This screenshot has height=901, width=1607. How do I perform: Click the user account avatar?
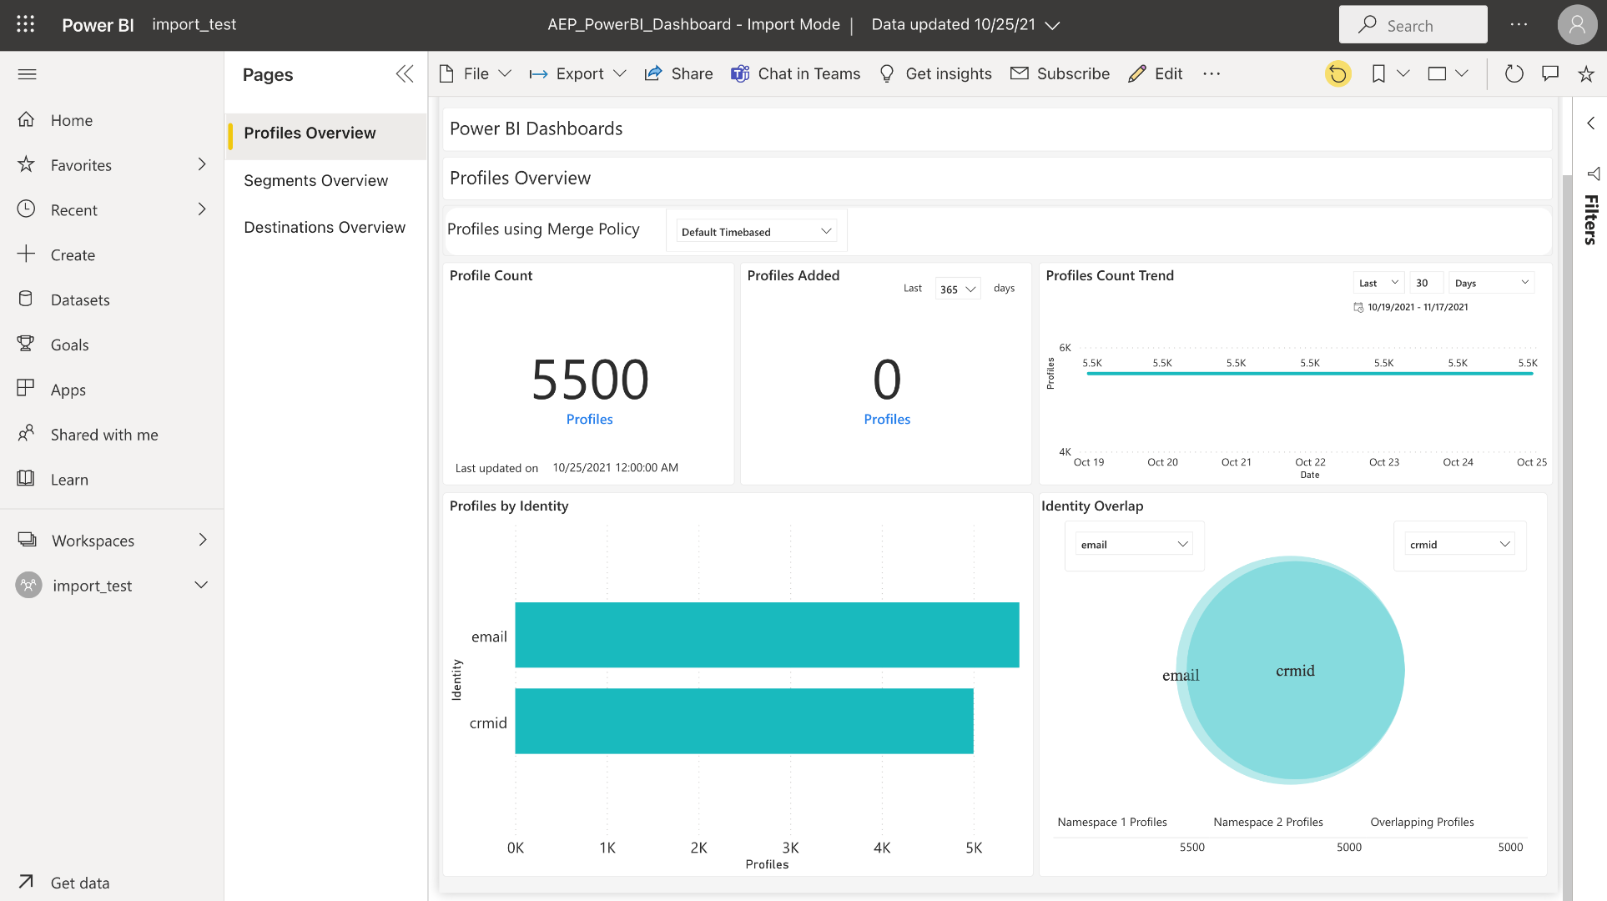[x=1576, y=25]
